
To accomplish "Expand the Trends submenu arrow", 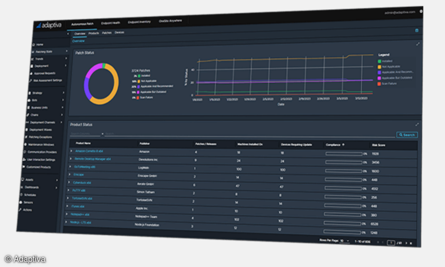I will pos(66,59).
